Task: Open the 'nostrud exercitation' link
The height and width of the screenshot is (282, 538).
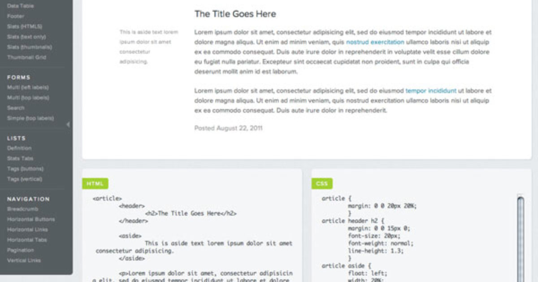Action: click(x=375, y=42)
